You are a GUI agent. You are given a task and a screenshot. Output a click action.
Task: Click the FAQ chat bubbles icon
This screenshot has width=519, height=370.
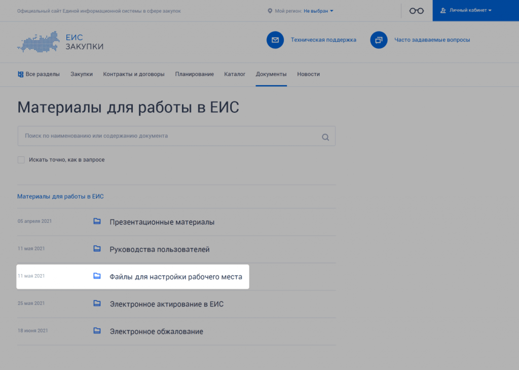point(379,40)
